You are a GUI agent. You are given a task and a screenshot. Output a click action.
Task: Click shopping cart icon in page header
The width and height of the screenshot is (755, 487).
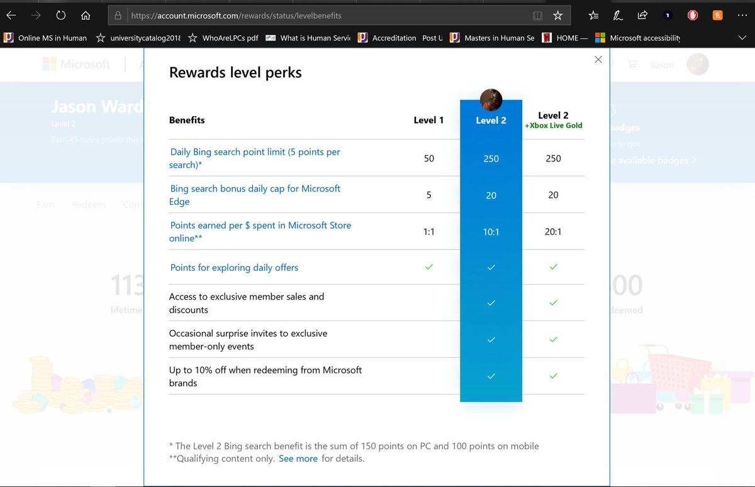(632, 64)
